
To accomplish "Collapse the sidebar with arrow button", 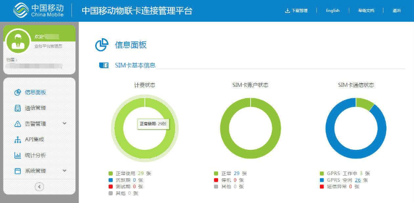I will pos(39,186).
